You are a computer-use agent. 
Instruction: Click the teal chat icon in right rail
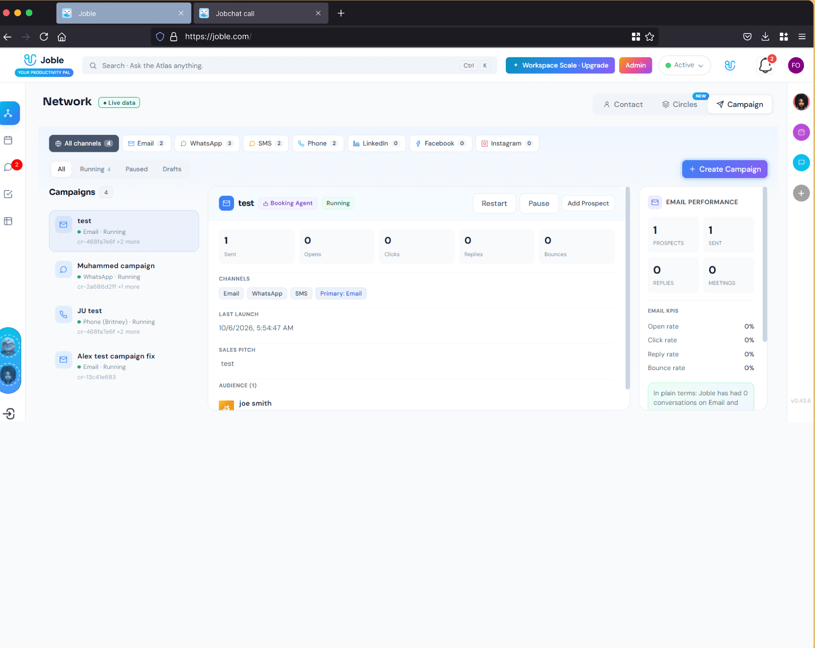coord(801,163)
